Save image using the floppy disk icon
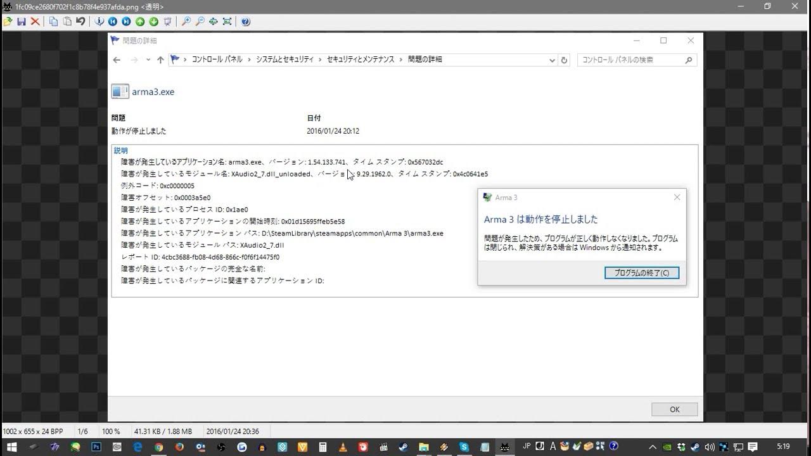The width and height of the screenshot is (811, 456). [22, 22]
